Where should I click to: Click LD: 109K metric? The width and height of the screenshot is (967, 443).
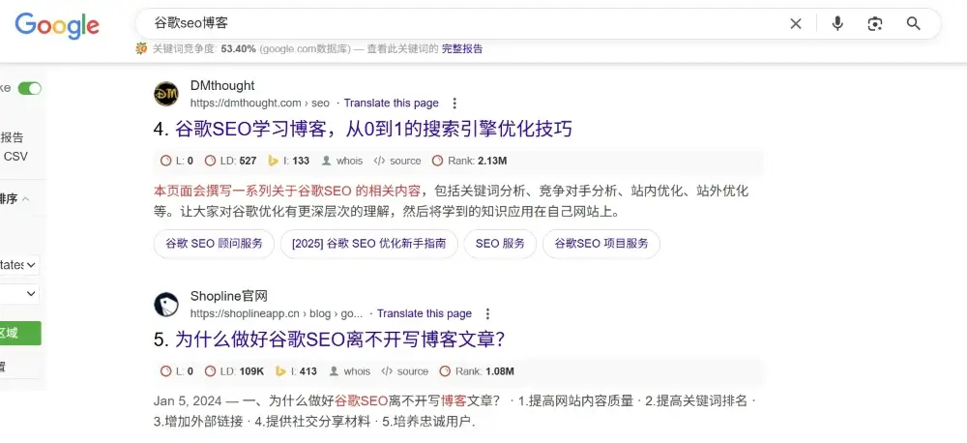(x=234, y=371)
